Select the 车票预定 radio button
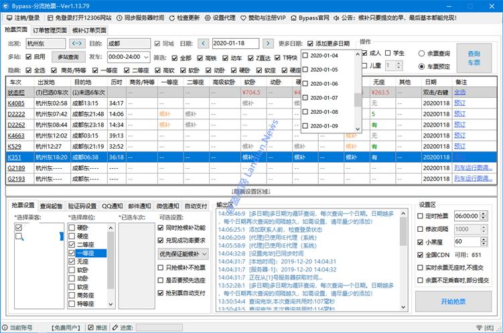Viewport: 503px width, 333px height. [x=422, y=66]
